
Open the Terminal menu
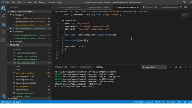click(x=51, y=2)
